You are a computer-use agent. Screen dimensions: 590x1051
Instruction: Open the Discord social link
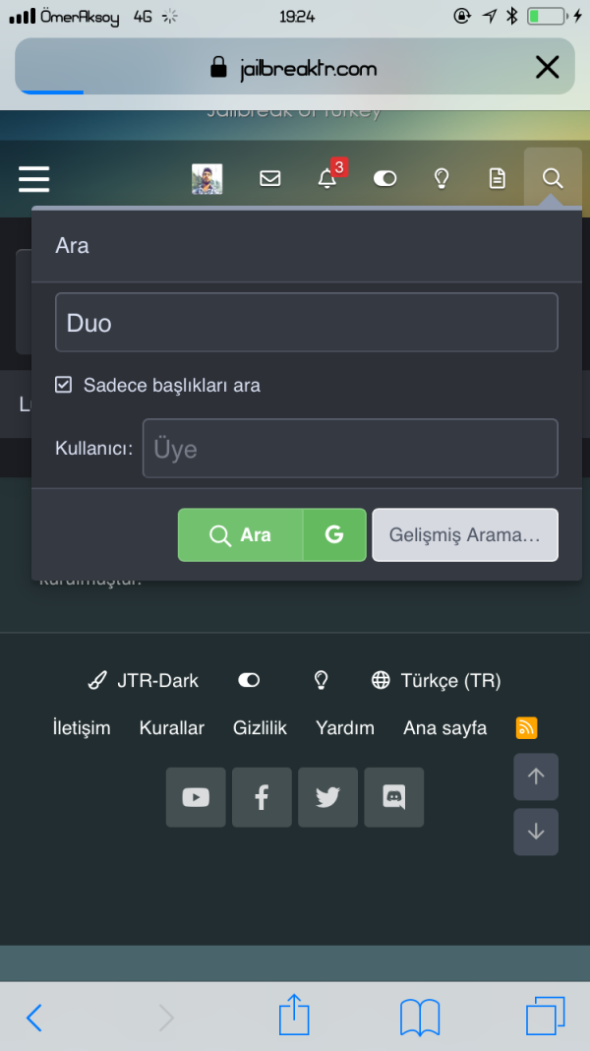point(394,797)
